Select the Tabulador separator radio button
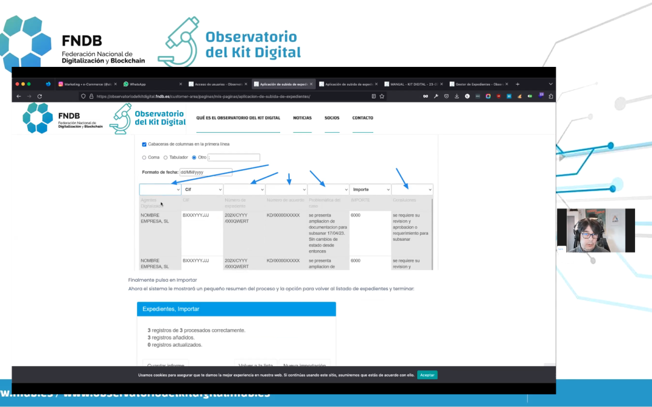Viewport: 652px width, 407px height. (x=165, y=158)
